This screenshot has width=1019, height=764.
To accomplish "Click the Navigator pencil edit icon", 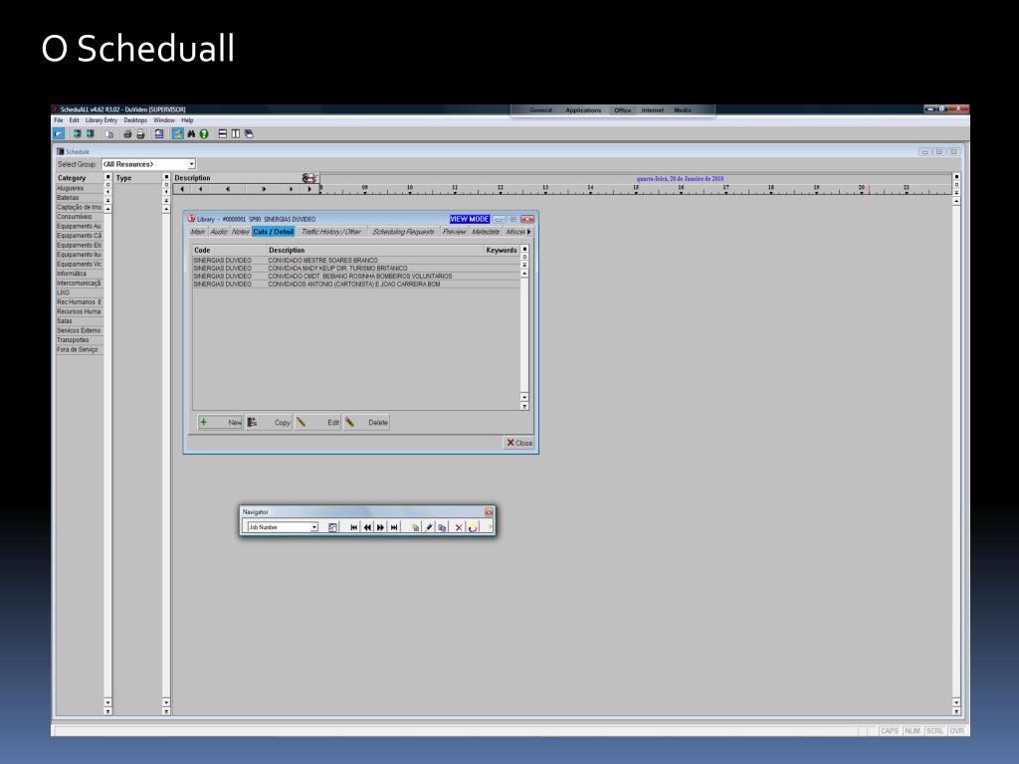I will (429, 527).
